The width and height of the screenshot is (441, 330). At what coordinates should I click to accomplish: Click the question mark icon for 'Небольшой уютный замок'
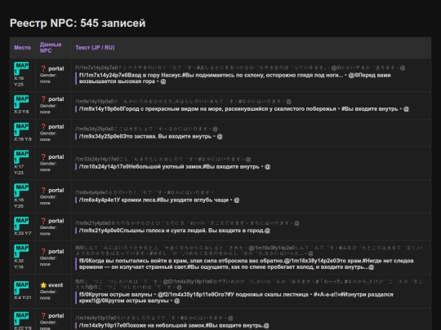(43, 157)
